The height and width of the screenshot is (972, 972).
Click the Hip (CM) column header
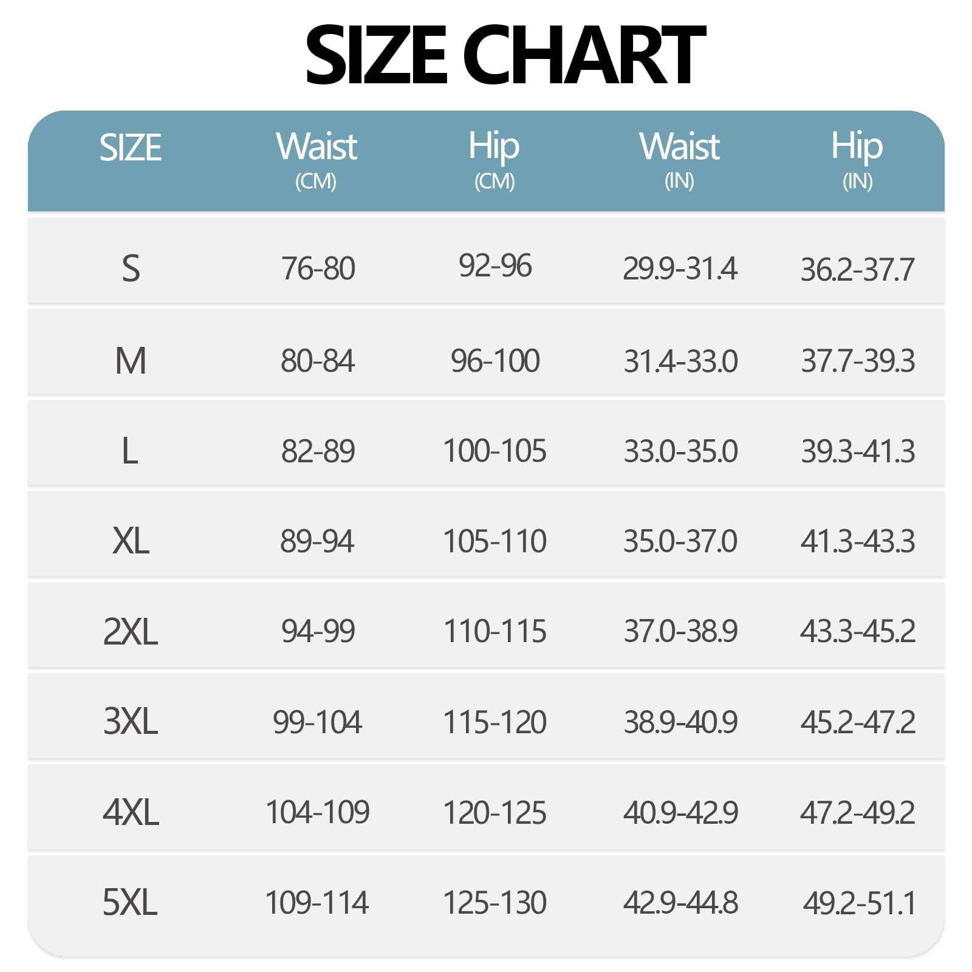pyautogui.click(x=494, y=160)
